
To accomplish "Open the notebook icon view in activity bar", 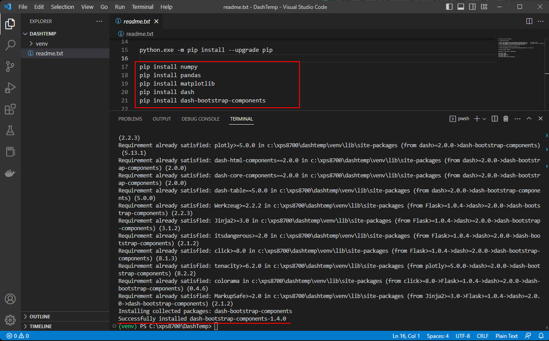I will tap(10, 152).
